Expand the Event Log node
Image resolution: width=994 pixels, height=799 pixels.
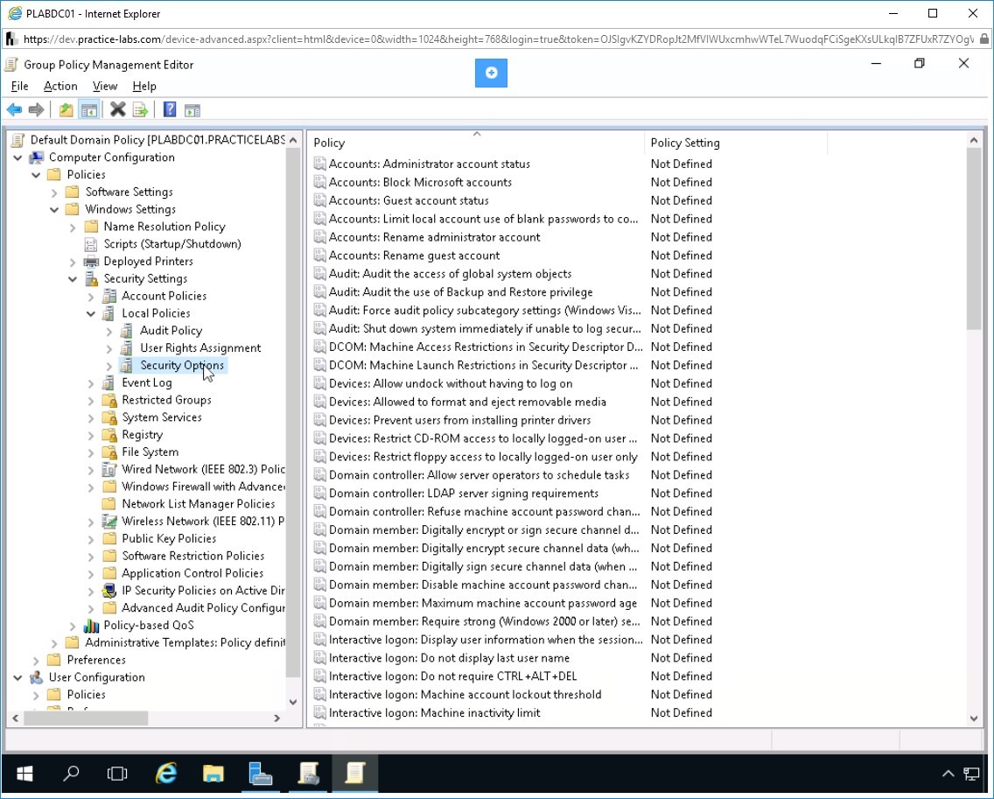tap(91, 383)
